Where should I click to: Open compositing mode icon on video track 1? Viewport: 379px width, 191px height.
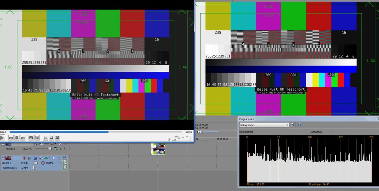point(55,149)
